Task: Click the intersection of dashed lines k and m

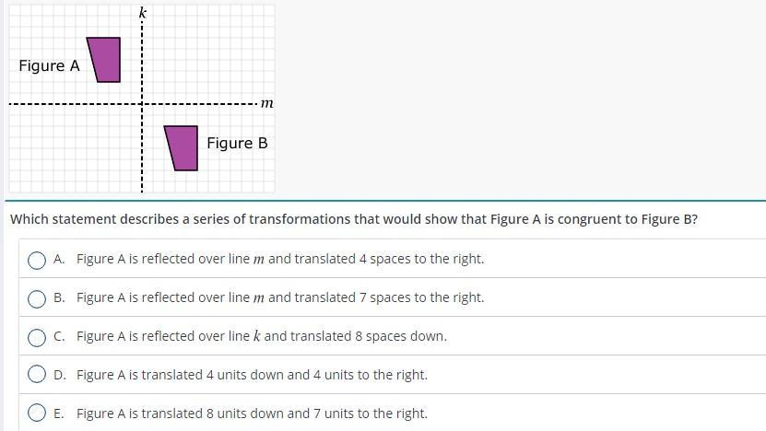Action: tap(142, 104)
